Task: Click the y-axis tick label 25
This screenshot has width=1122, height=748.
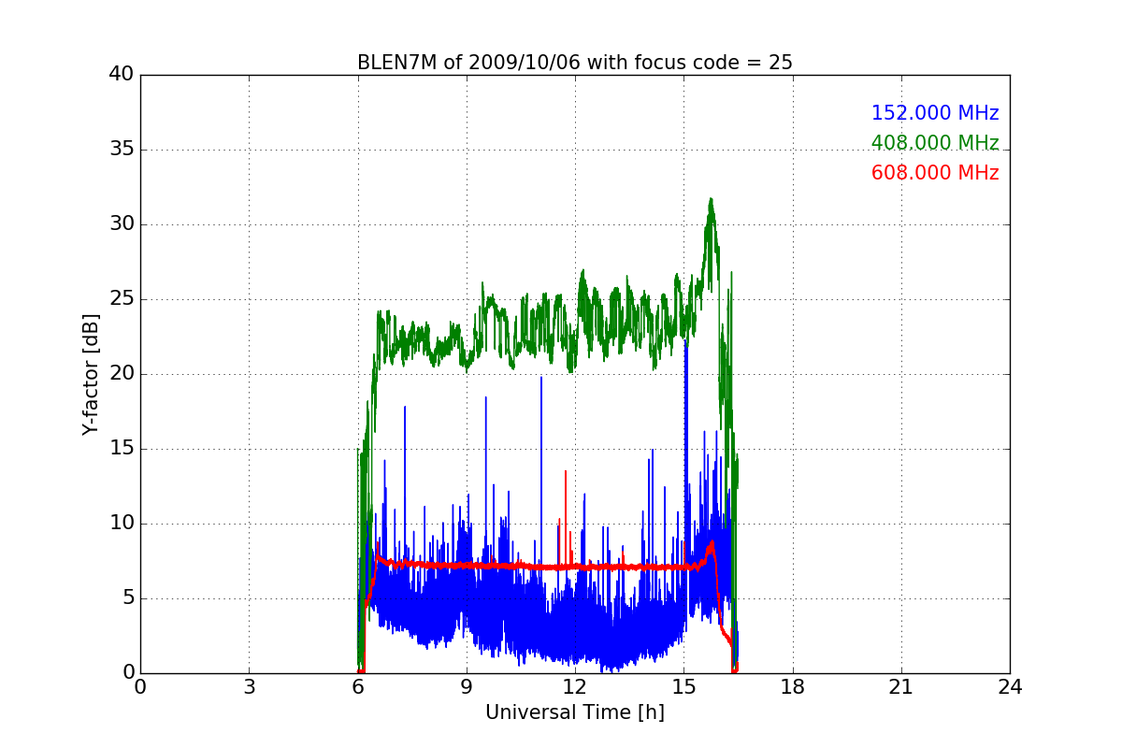Action: [x=122, y=299]
